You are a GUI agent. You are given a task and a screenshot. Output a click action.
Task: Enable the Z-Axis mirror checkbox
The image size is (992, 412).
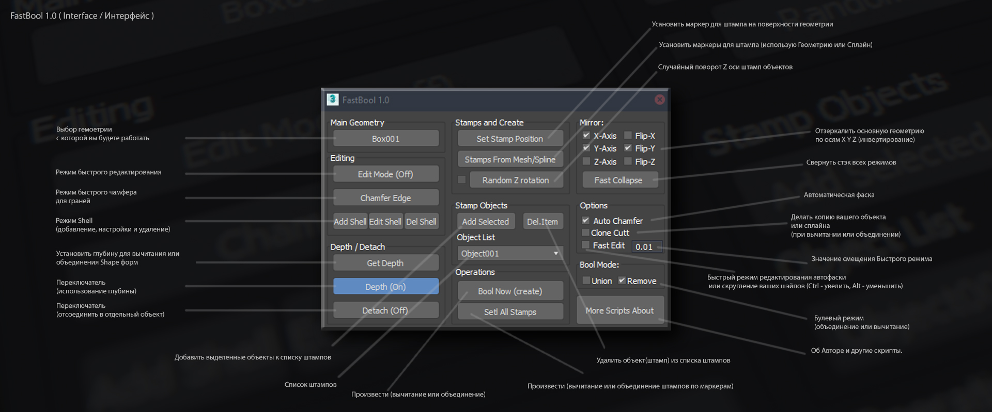tap(586, 161)
